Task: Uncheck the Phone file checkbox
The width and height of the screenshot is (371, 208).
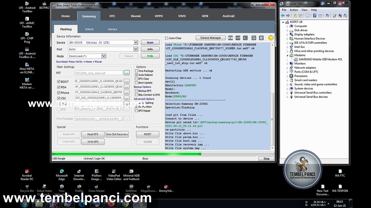Action: click(59, 93)
